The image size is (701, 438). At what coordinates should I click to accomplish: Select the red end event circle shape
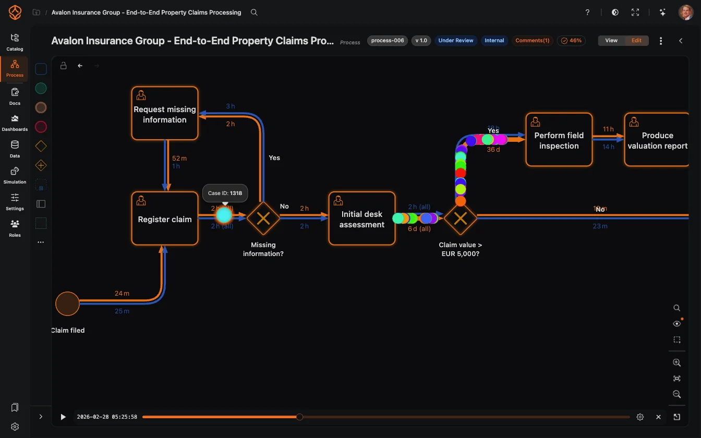(41, 127)
